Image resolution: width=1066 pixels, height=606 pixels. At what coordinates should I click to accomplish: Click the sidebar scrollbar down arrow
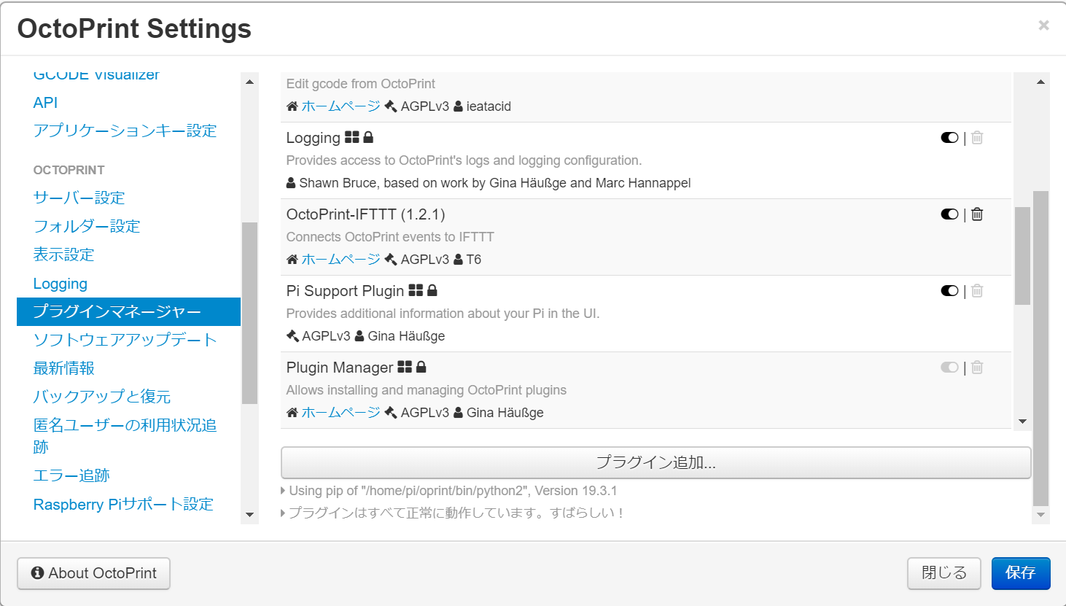tap(250, 515)
